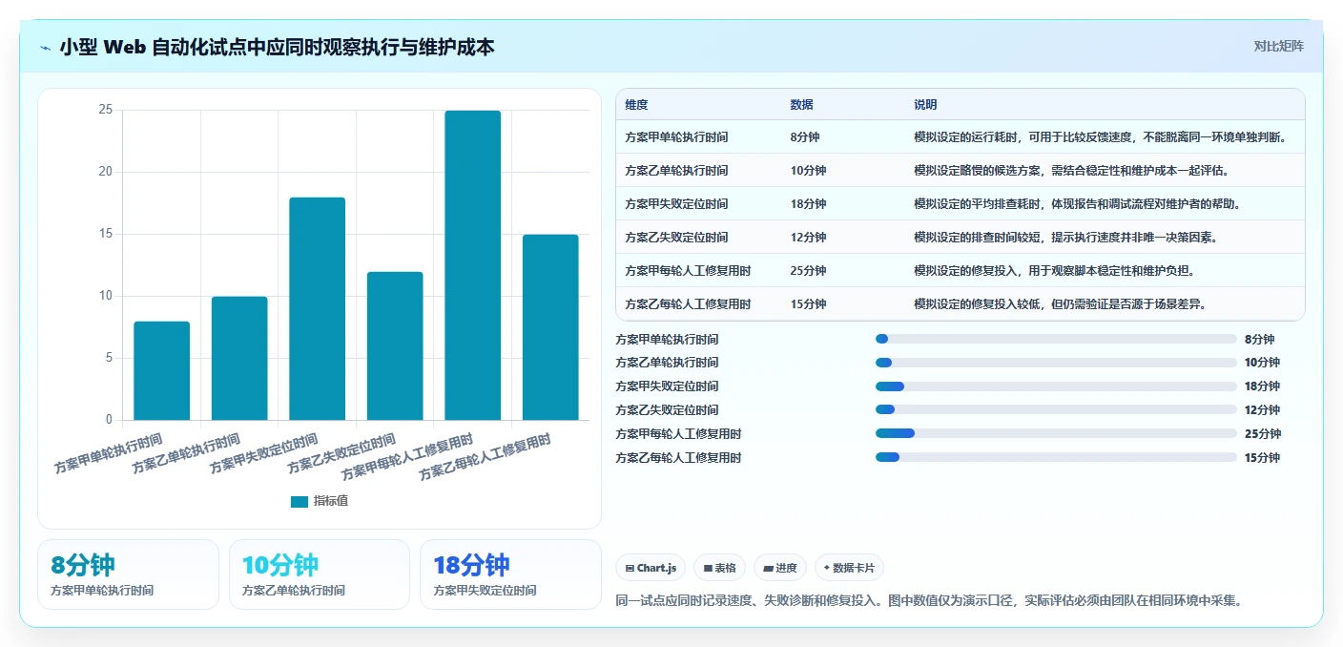Click the 12分钟 progress bar for 方案乙失败定位时间
The image size is (1343, 647).
coord(1056,410)
